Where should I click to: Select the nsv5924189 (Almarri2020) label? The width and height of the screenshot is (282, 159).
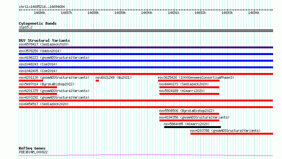182,91
